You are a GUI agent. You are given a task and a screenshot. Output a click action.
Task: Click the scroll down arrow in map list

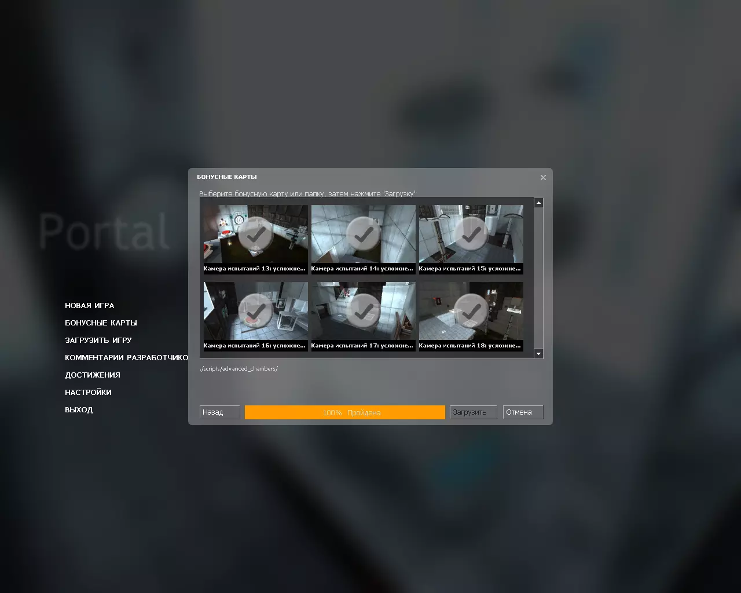538,354
